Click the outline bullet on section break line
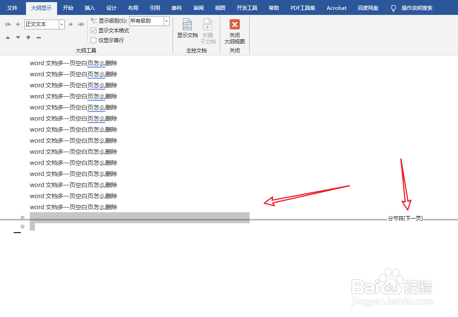This screenshot has width=458, height=317. point(23,218)
